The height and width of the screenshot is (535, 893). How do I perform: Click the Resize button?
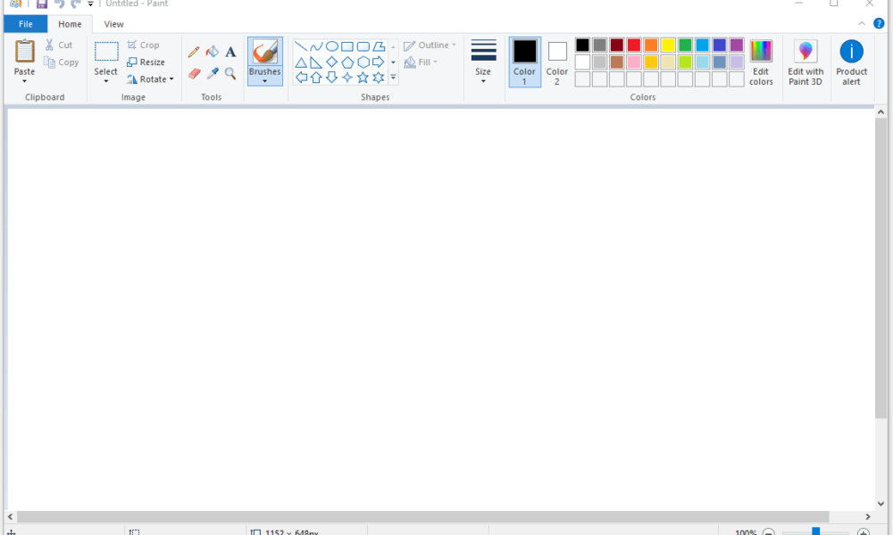tap(147, 62)
